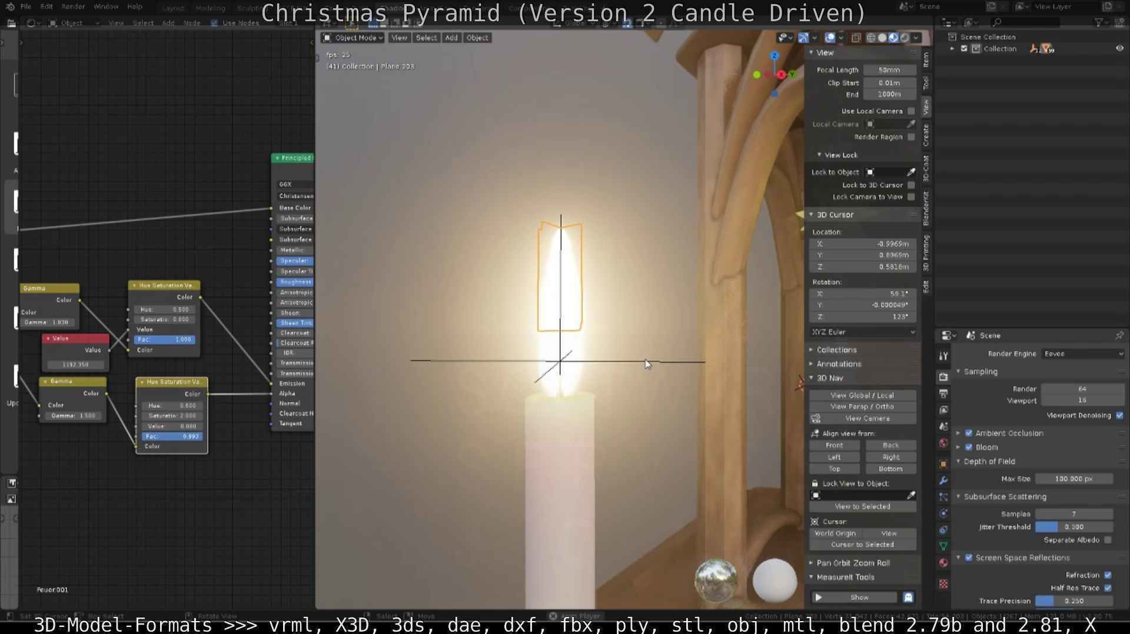Open the viewport Object menu
The width and height of the screenshot is (1130, 634).
click(477, 38)
